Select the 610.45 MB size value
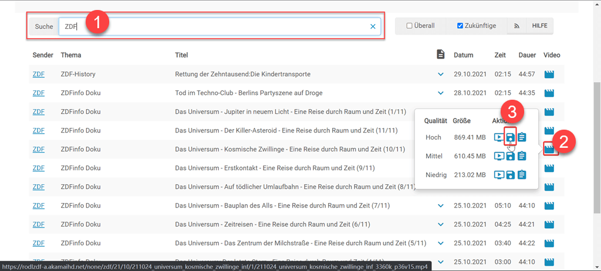Screen dimensions: 601x271 (x=470, y=156)
